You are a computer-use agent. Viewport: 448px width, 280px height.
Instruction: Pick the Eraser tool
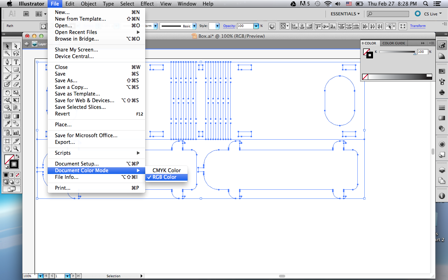point(16,84)
